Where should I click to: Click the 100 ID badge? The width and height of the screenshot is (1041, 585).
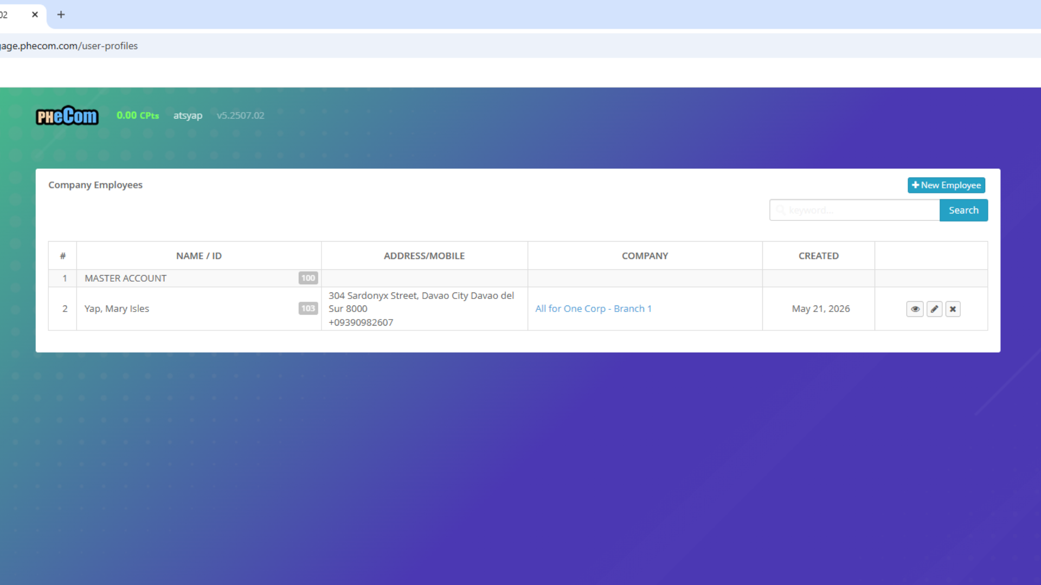(308, 278)
